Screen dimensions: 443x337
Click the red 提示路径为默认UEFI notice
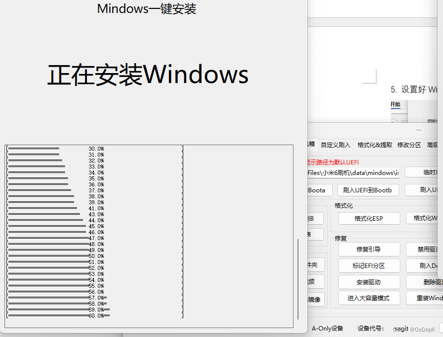click(x=333, y=162)
